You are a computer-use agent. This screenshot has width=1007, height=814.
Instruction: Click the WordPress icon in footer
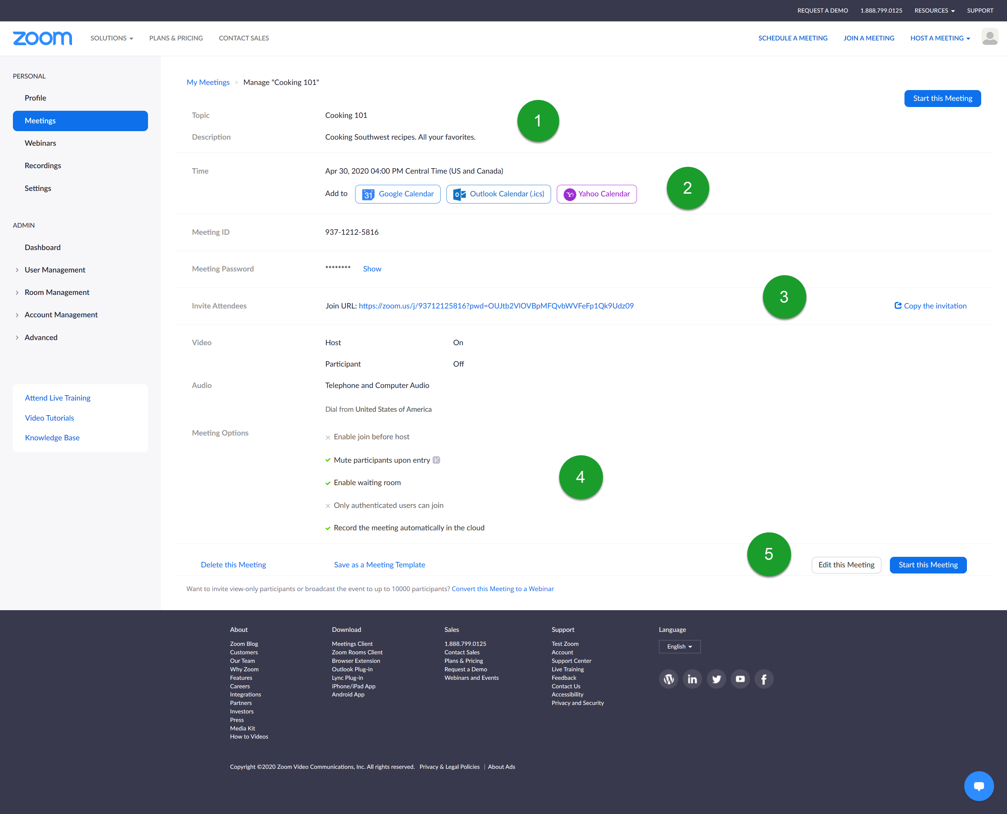coord(669,679)
